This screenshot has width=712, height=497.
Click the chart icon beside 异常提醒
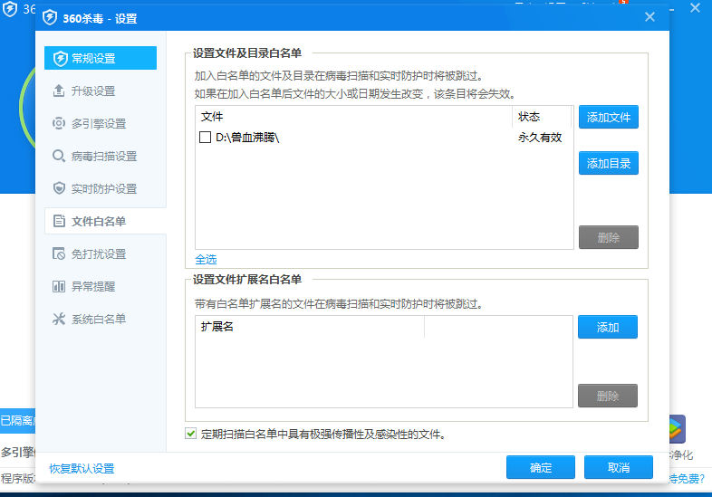(x=60, y=287)
